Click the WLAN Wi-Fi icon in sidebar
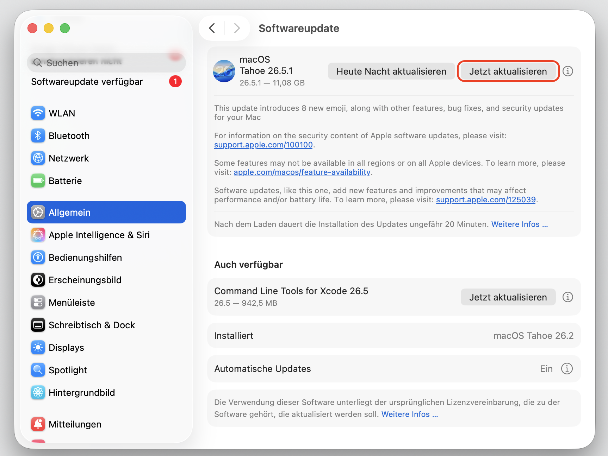This screenshot has height=456, width=608. tap(38, 113)
